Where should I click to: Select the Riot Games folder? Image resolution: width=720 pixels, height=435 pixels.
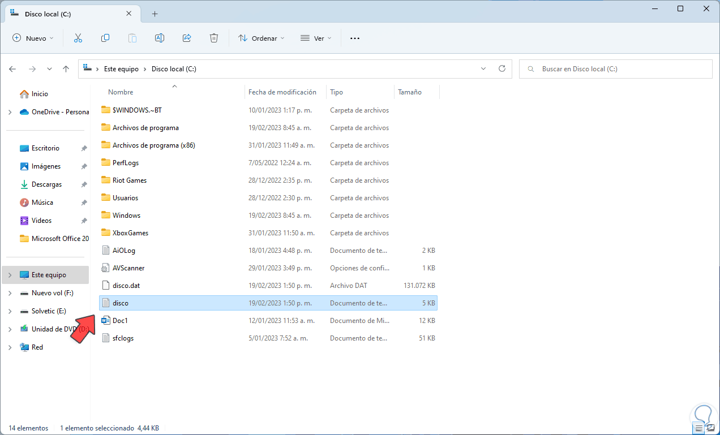[268, 180]
